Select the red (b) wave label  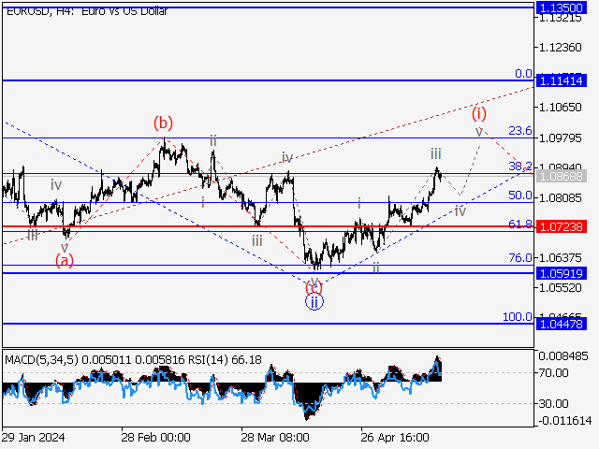[x=163, y=123]
